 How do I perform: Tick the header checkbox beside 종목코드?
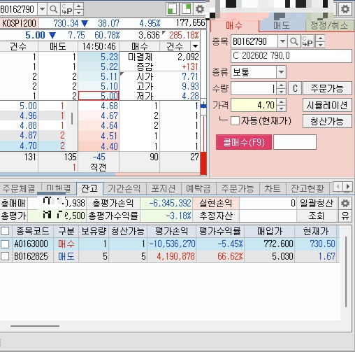[5, 232]
